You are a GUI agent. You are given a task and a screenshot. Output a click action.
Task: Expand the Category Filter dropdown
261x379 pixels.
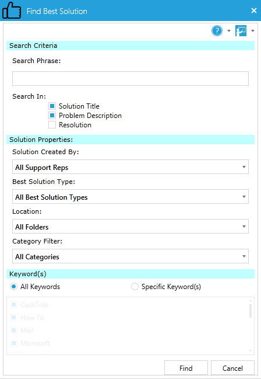pos(130,256)
